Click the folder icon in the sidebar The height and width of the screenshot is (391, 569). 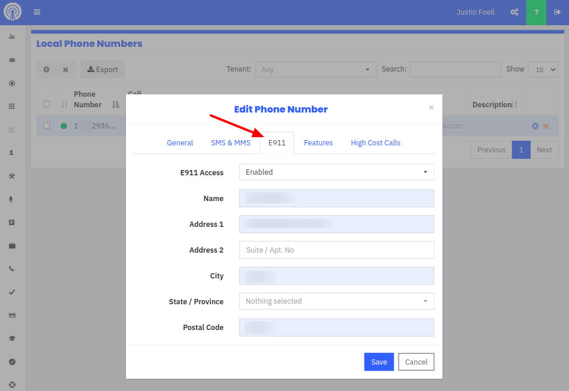(x=12, y=246)
